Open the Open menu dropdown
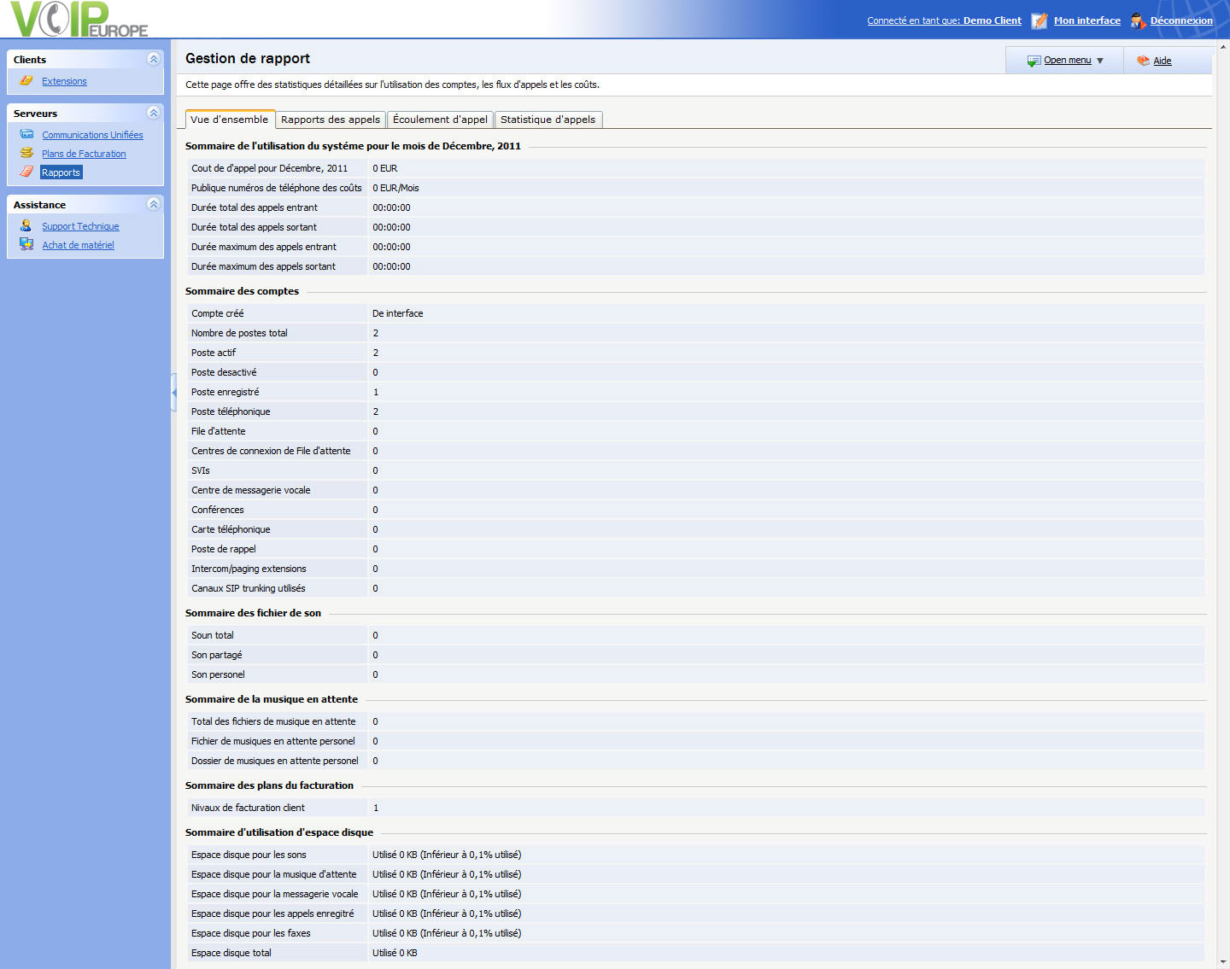 pos(1067,61)
